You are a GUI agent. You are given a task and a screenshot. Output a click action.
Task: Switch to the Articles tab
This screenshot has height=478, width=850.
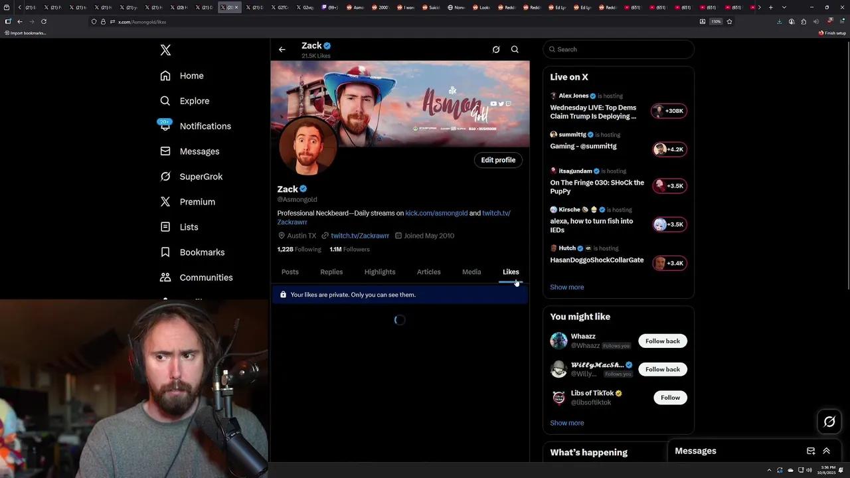[x=428, y=272]
